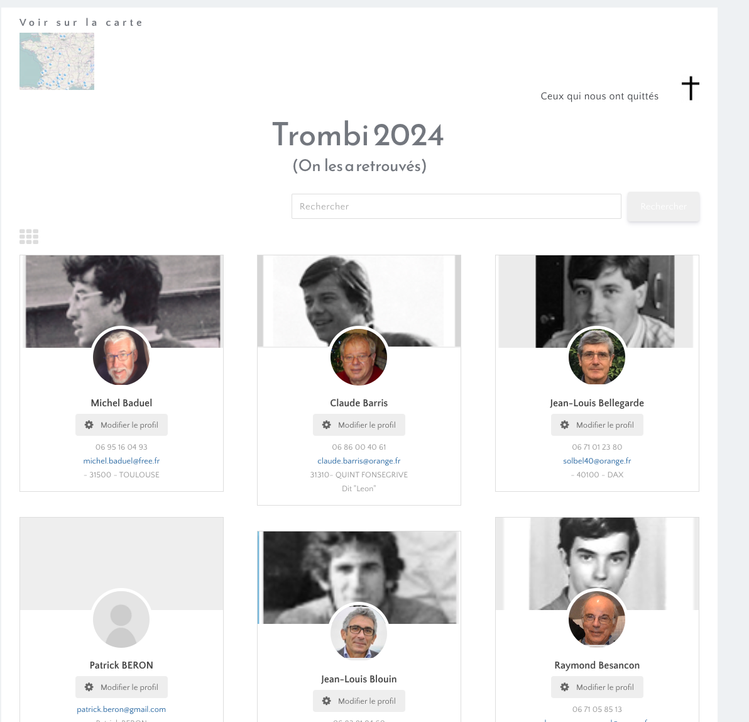Click gear icon on Michel Baduel's card
The image size is (749, 722).
(89, 425)
